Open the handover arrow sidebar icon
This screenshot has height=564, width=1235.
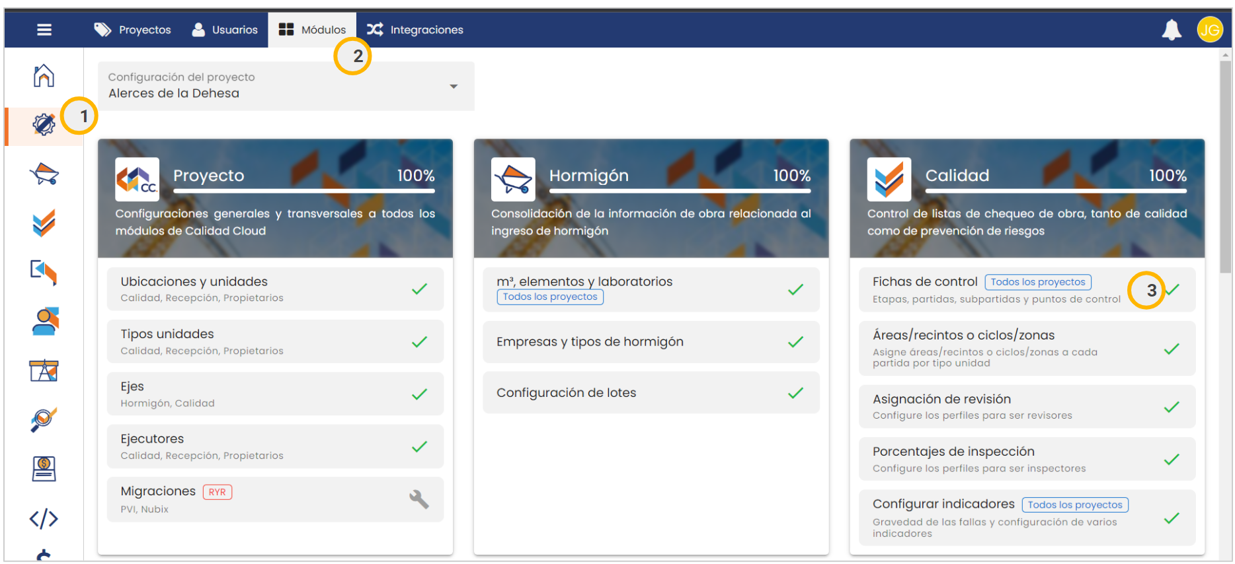click(44, 272)
